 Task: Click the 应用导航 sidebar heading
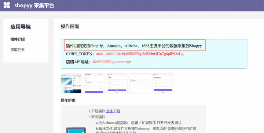(x=21, y=27)
